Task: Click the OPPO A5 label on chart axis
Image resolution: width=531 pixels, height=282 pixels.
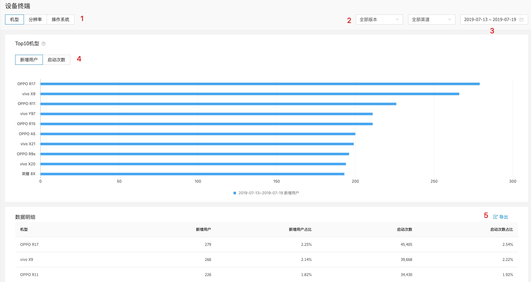Action: point(27,134)
